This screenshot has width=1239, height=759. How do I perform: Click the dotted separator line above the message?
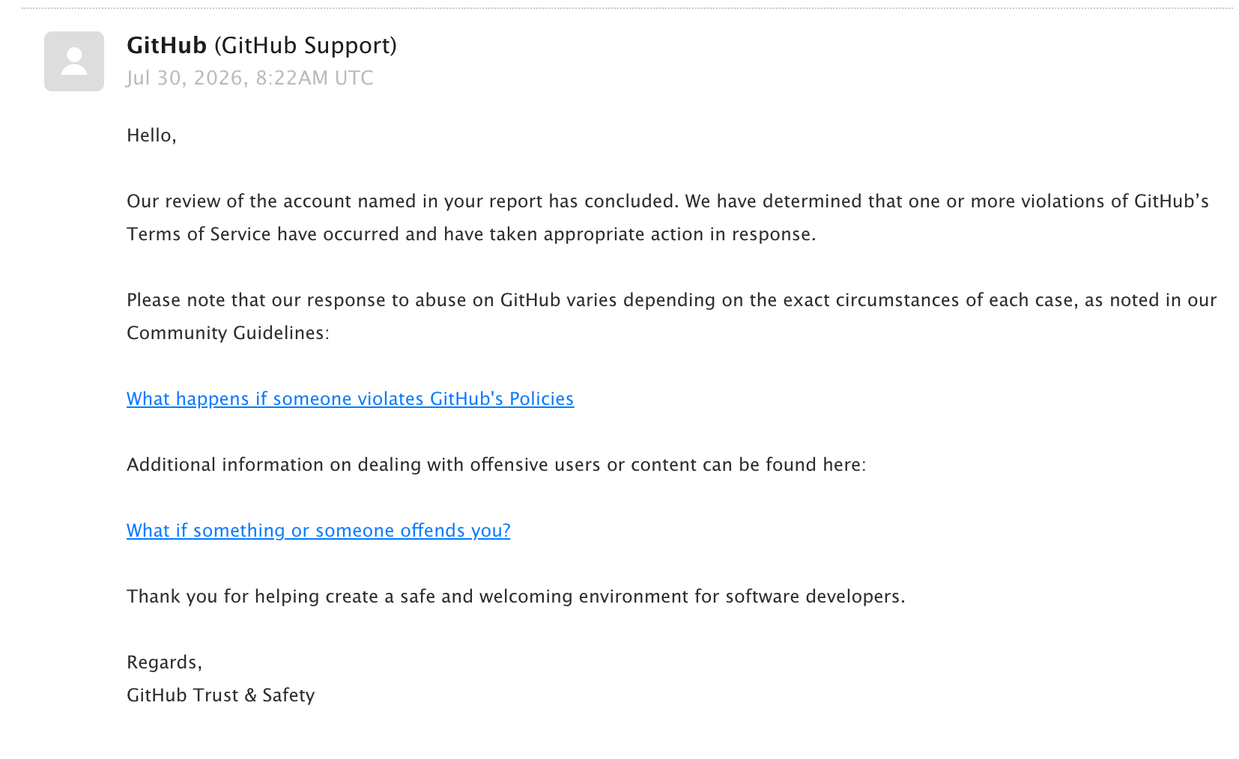[x=626, y=8]
